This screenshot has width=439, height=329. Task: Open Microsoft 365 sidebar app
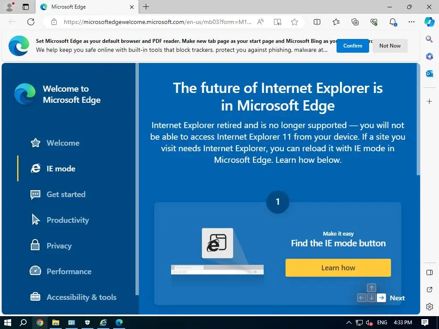pos(429,57)
